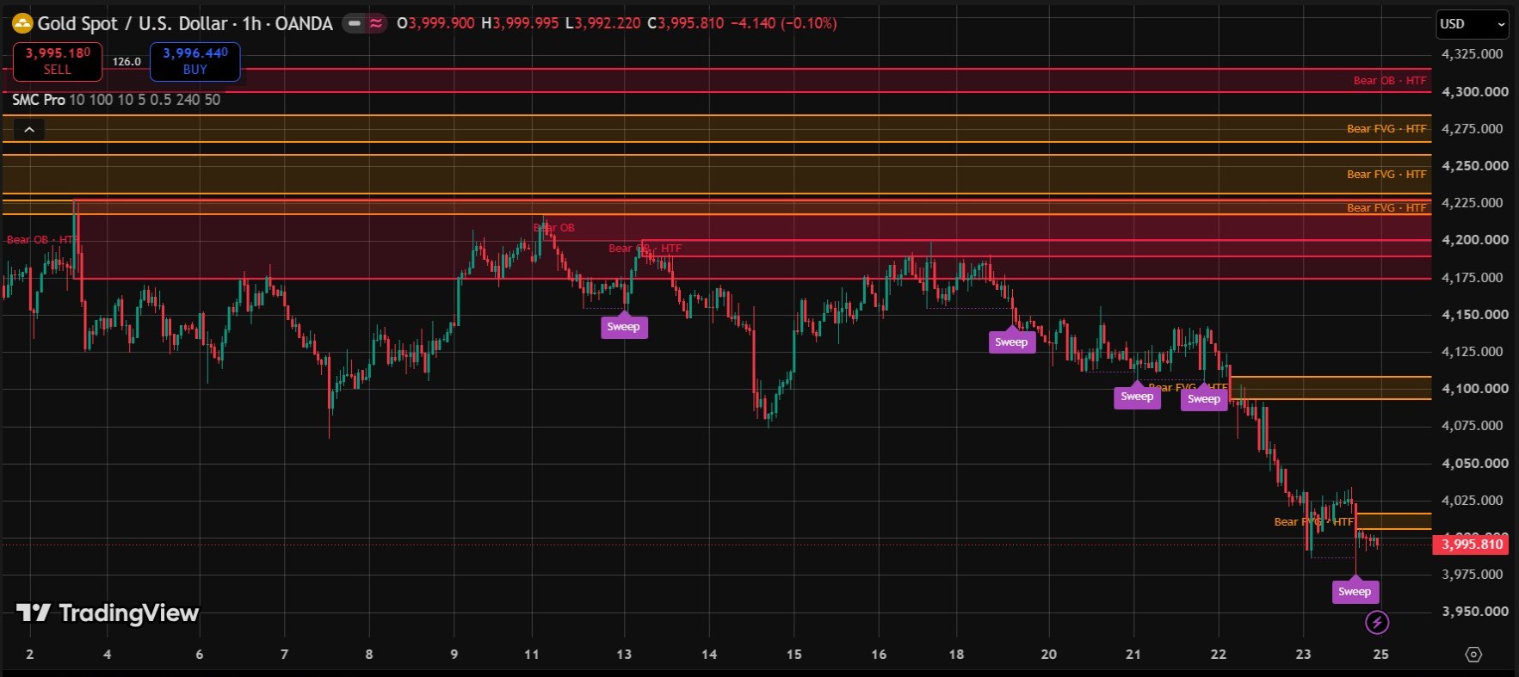Click the Sweep label at date 21
Image resolution: width=1519 pixels, height=677 pixels.
tap(1137, 396)
